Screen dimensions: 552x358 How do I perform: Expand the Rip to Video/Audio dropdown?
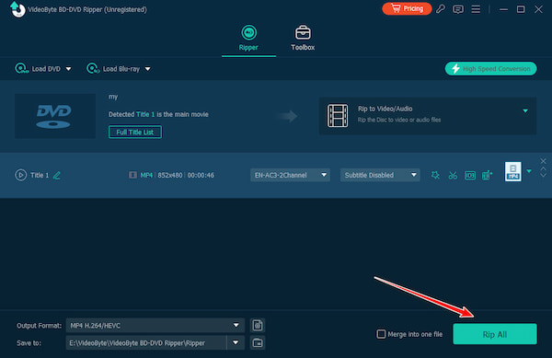coord(525,110)
